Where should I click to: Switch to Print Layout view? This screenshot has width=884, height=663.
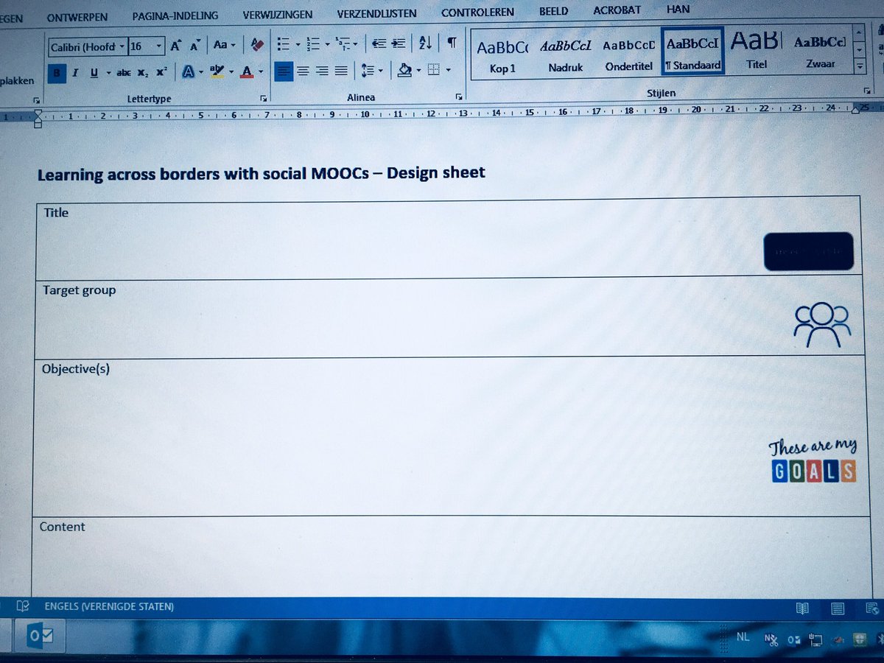tap(838, 608)
